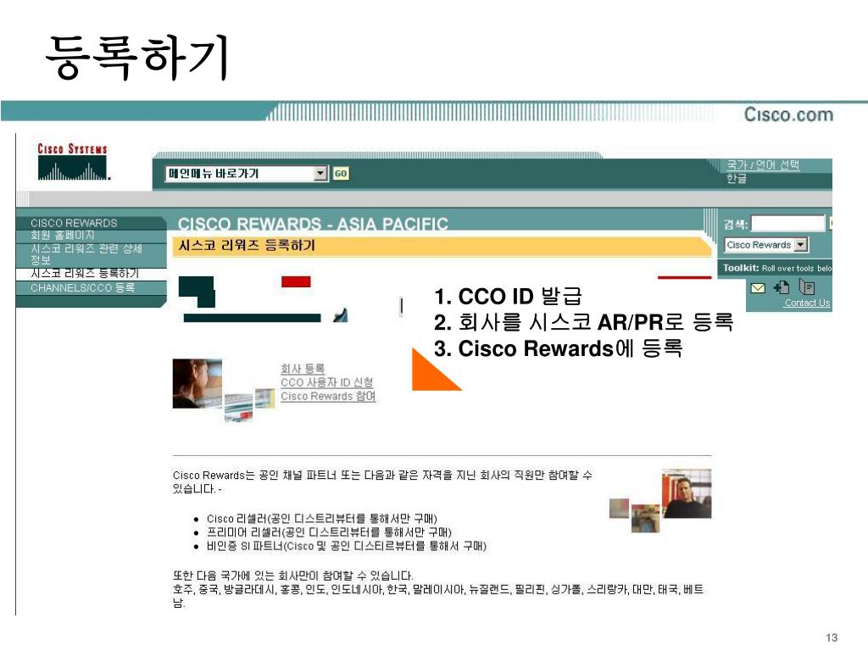Select 시스코 리워즈 등록하기 in the left menu
This screenshot has width=868, height=651.
click(85, 273)
